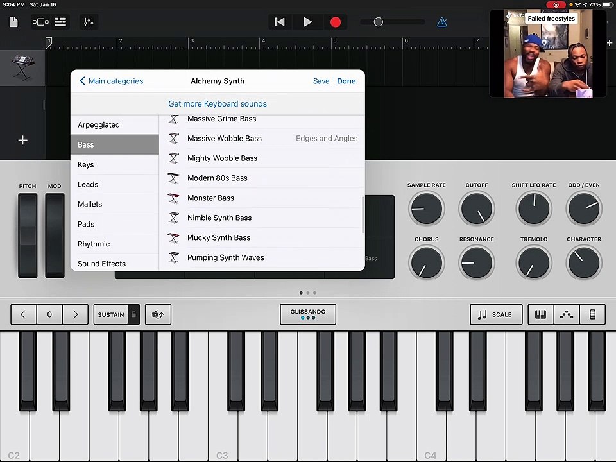Choose Monster Bass preset
Image resolution: width=616 pixels, height=462 pixels.
262,198
